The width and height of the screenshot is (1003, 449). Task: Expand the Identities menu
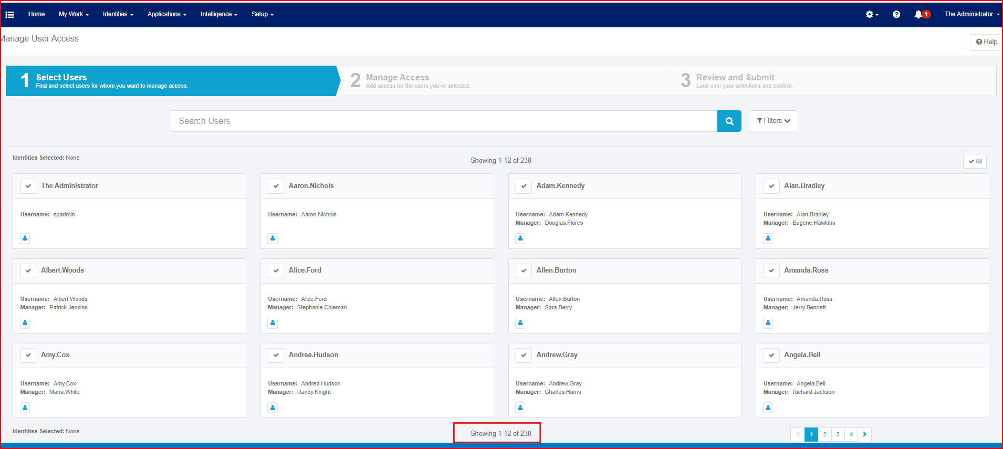[x=118, y=14]
